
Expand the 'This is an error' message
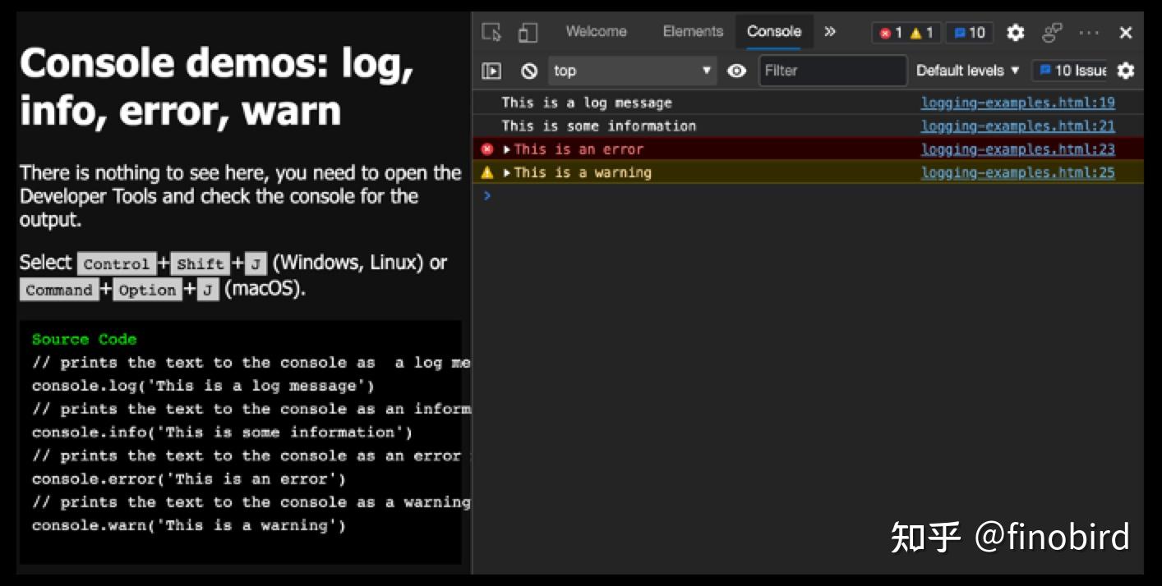coord(507,149)
